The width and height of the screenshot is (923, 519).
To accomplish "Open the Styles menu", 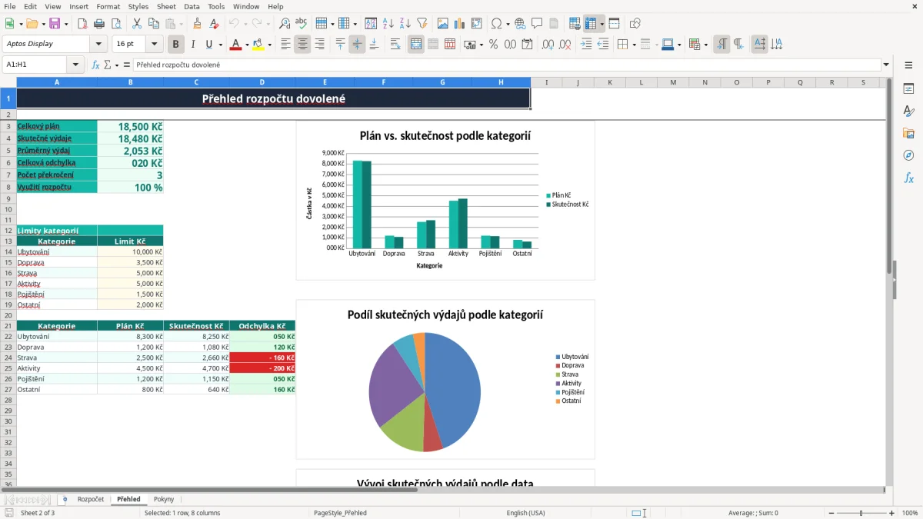I will pos(138,6).
